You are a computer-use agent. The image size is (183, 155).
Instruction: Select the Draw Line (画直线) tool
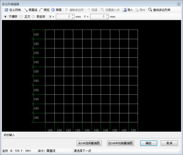(26, 10)
